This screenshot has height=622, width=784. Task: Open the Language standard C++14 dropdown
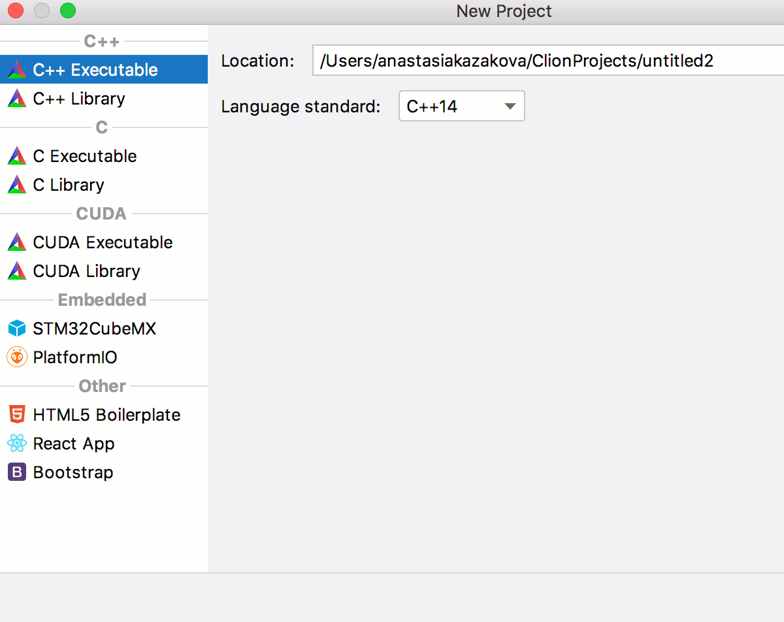462,106
